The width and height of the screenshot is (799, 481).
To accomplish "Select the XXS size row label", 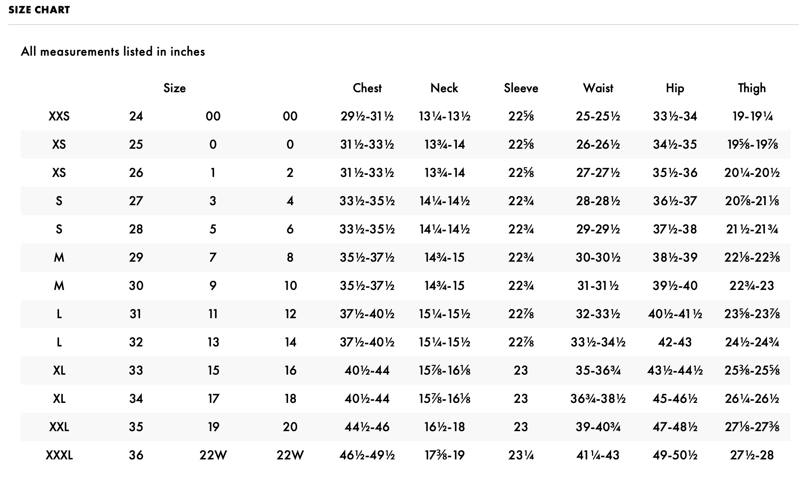I will point(59,116).
